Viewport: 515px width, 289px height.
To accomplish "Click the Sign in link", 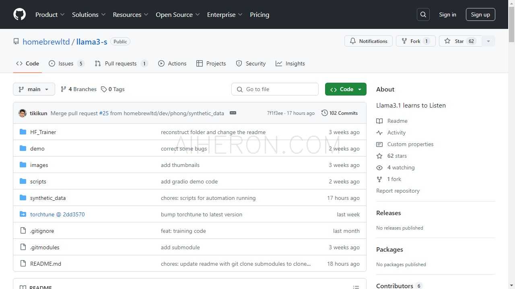I will coord(447,14).
